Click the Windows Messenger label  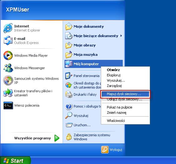tap(29, 68)
